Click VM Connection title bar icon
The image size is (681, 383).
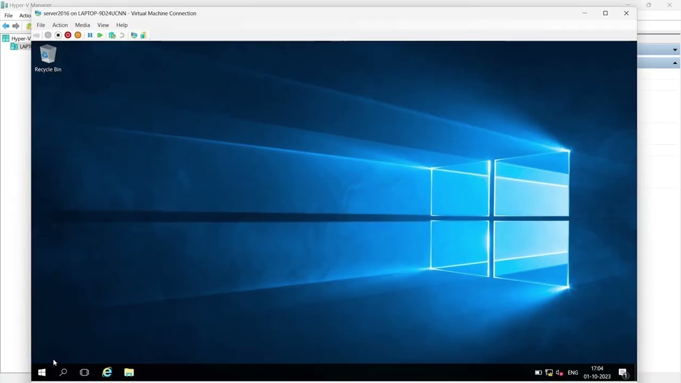point(38,13)
